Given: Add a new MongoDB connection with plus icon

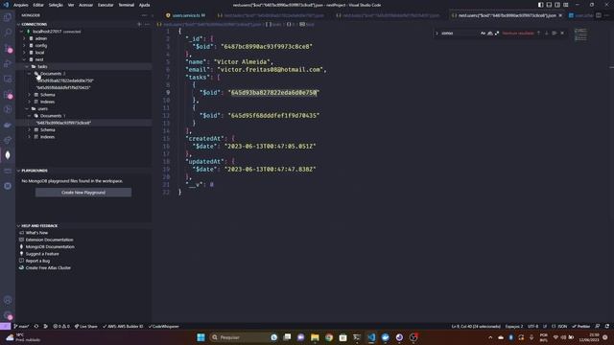Looking at the screenshot, I should pyautogui.click(x=139, y=24).
